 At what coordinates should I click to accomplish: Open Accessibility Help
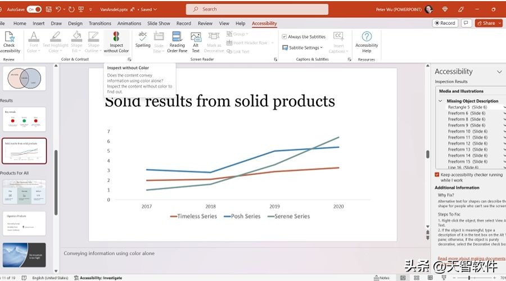tap(366, 42)
